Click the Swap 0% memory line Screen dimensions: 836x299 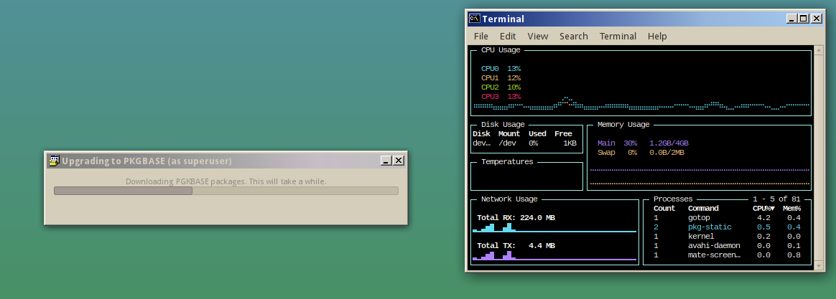click(641, 153)
